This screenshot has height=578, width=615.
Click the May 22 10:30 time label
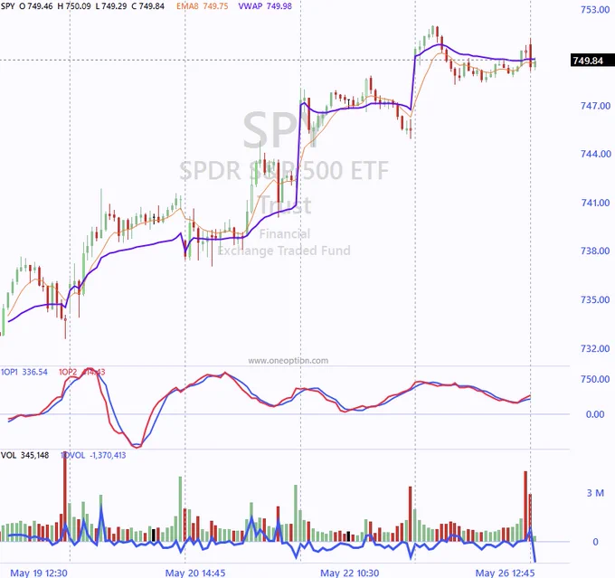(350, 573)
